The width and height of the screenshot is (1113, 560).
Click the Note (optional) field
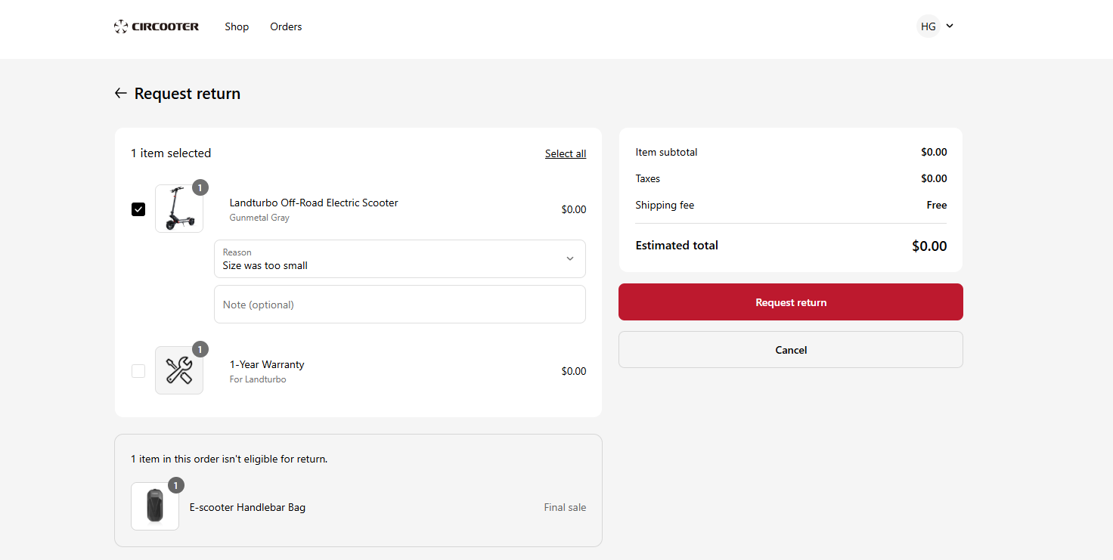pyautogui.click(x=400, y=305)
